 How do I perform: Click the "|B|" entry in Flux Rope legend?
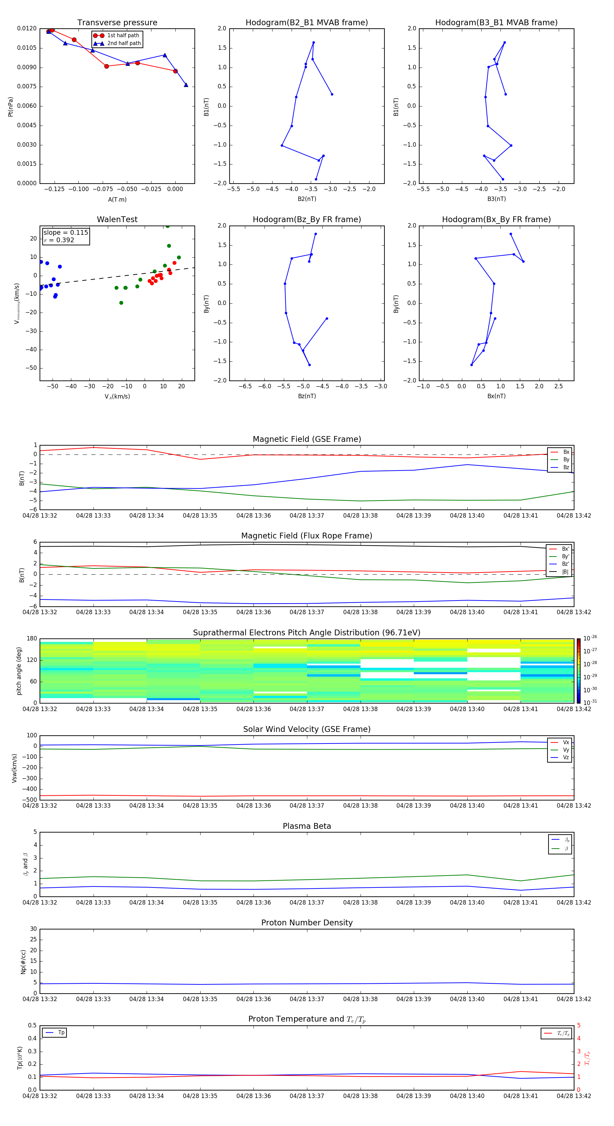(559, 572)
